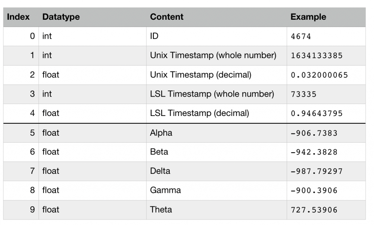
Task: Select example value 1634133385
Action: (x=317, y=56)
